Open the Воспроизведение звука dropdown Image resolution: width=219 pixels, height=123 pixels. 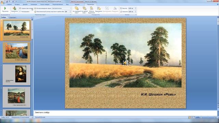click(62, 8)
